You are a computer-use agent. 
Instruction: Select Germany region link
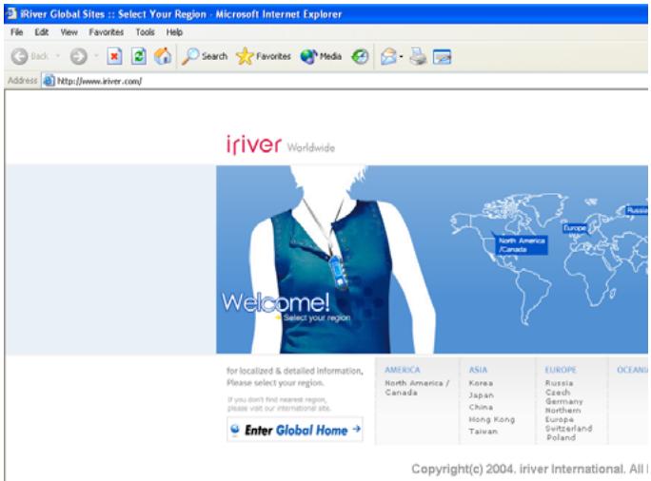pos(563,401)
